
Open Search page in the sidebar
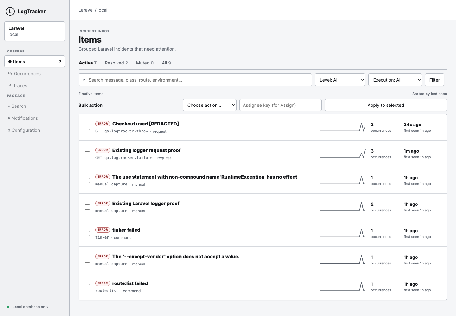(35, 106)
